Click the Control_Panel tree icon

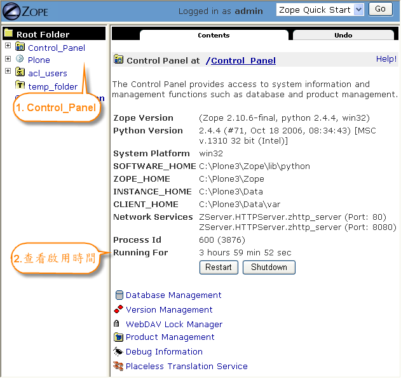(x=20, y=46)
